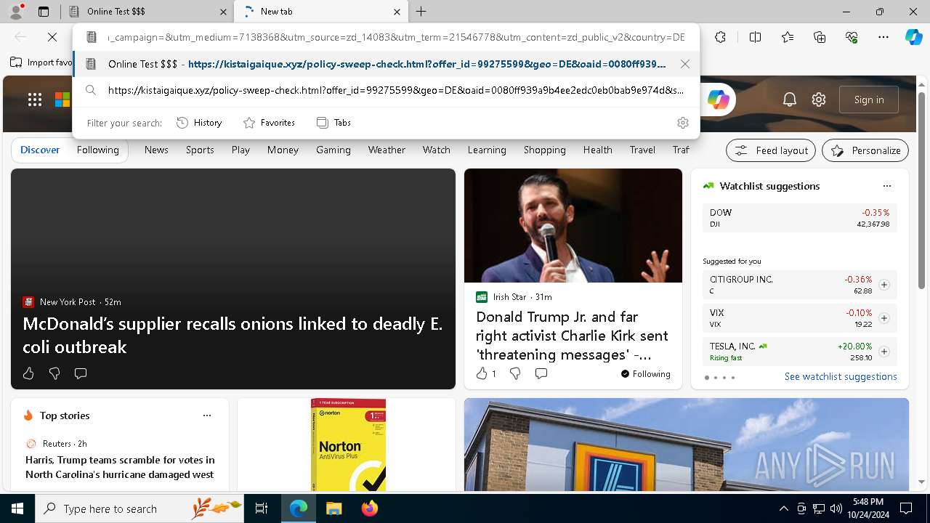Open MSN page settings gear
The width and height of the screenshot is (930, 523).
(819, 100)
